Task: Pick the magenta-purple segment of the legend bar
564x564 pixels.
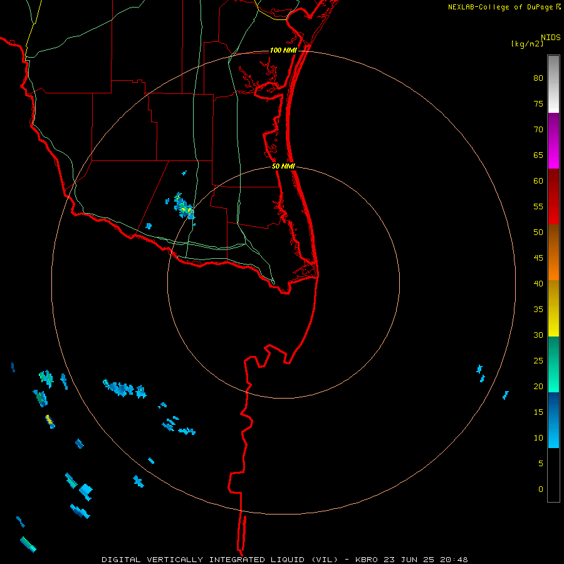Action: coord(553,140)
